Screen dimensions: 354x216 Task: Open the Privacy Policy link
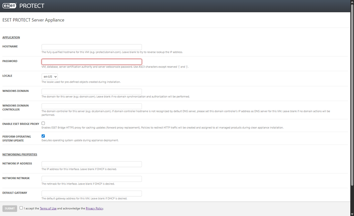(94, 209)
